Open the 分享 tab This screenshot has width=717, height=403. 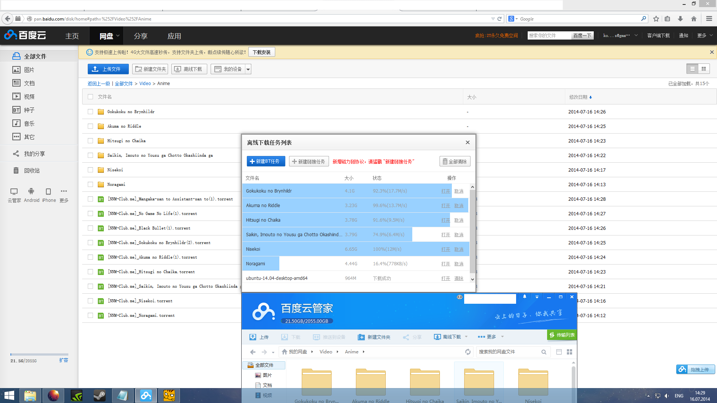[141, 36]
